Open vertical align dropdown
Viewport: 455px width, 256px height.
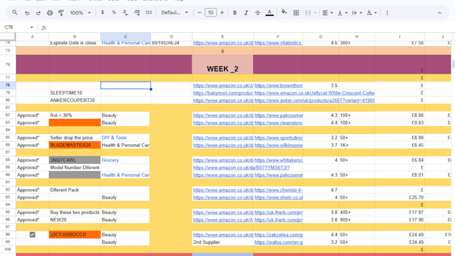(342, 13)
